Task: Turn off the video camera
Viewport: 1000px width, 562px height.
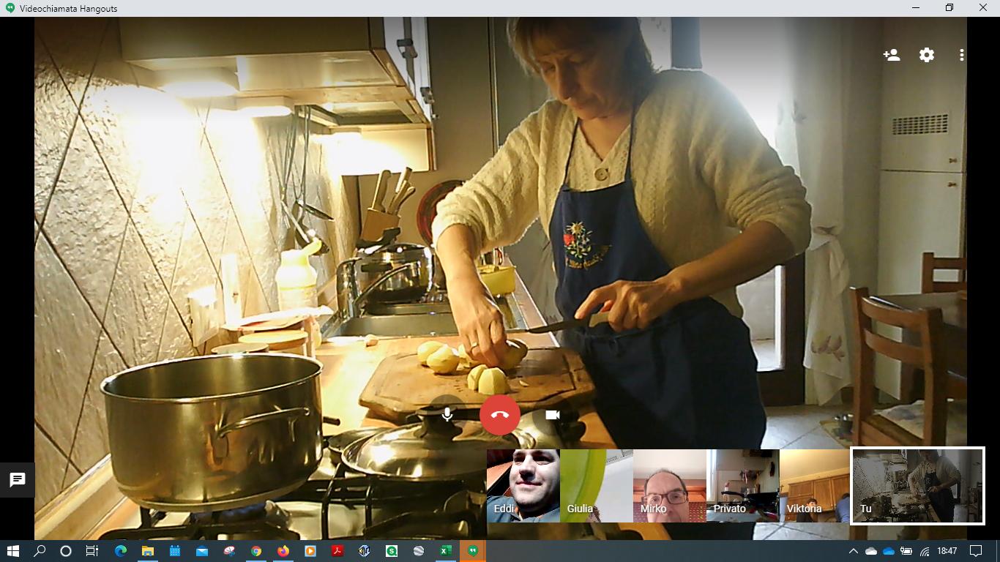Action: [x=553, y=415]
